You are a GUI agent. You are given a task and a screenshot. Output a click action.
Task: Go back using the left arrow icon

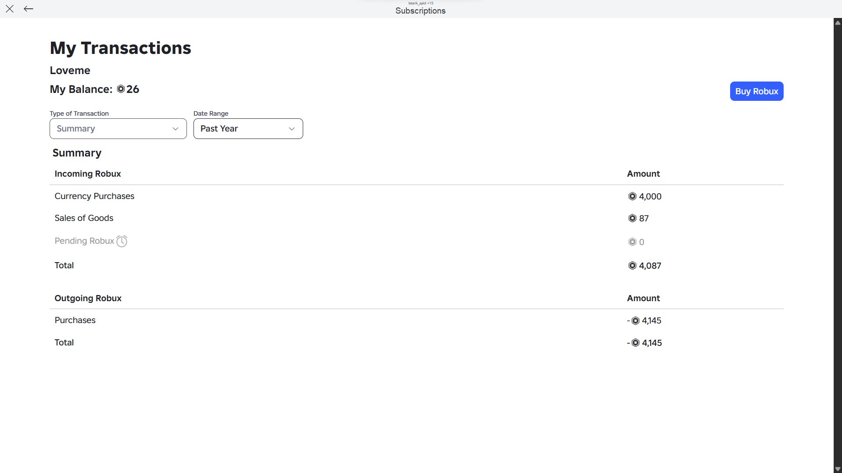[x=29, y=9]
